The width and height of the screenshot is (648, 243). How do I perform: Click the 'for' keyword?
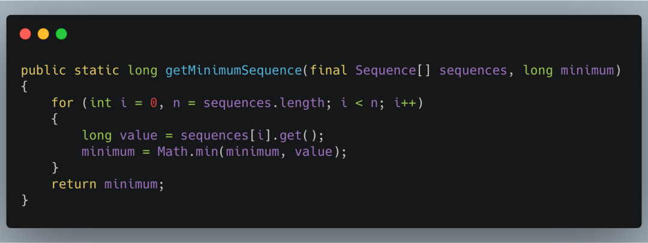point(63,103)
